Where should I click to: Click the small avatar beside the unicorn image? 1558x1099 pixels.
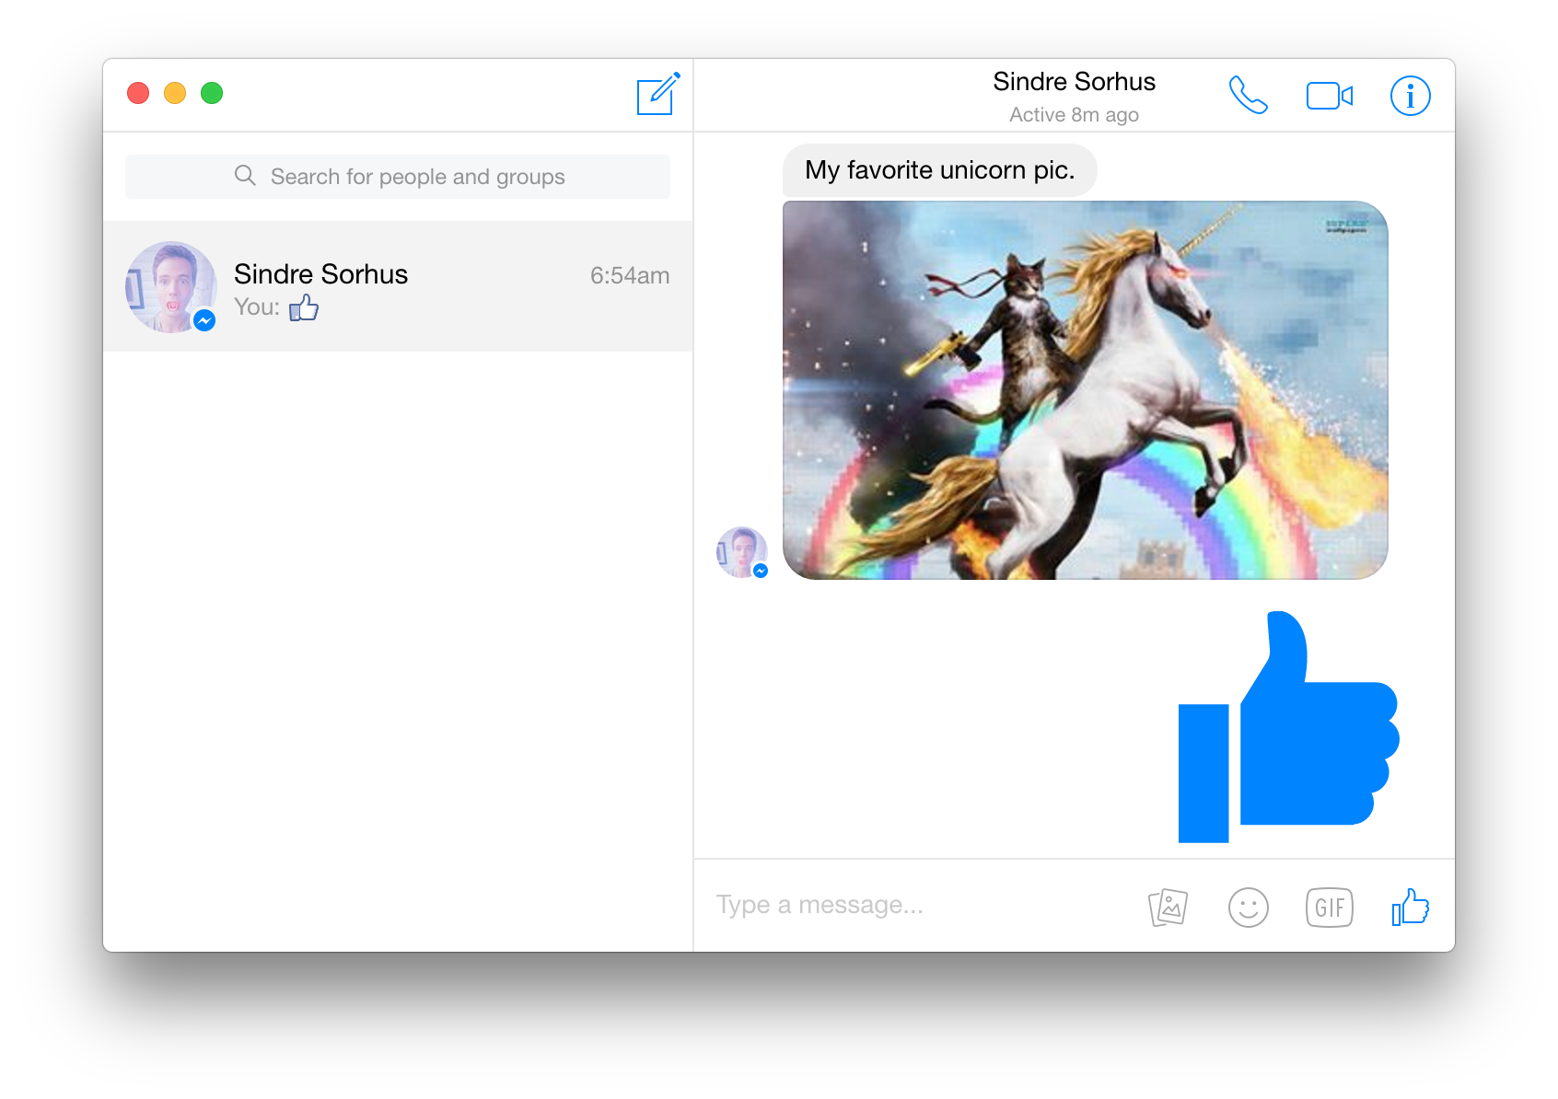point(742,552)
